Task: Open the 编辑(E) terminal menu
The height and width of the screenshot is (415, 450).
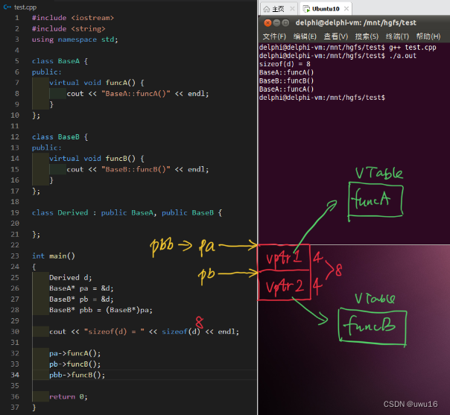Action: click(x=305, y=37)
